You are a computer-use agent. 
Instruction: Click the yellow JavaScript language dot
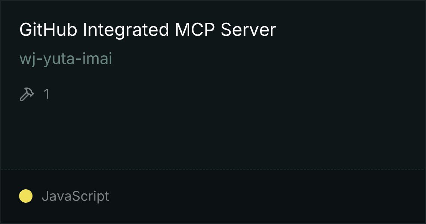click(26, 196)
